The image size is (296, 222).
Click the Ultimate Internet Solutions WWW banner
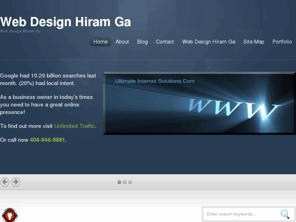pyautogui.click(x=200, y=103)
